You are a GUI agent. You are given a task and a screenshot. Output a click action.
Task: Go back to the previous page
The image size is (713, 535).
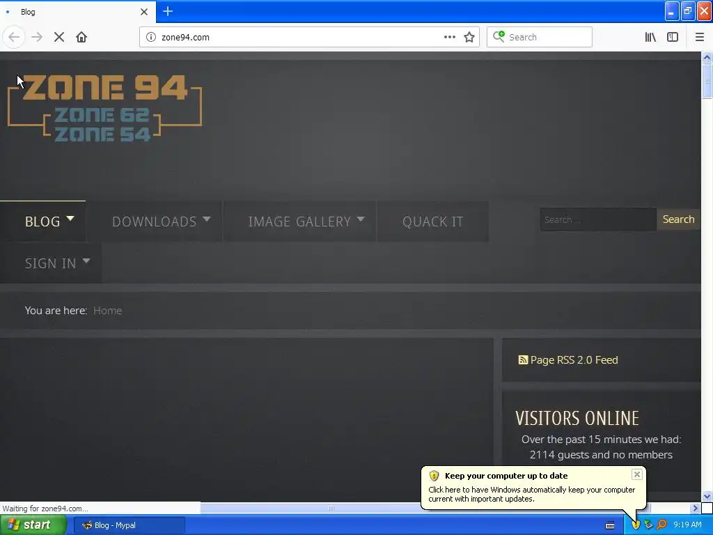click(14, 37)
